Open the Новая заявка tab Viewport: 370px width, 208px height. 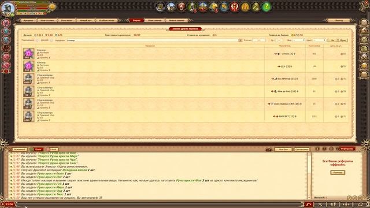(176, 21)
